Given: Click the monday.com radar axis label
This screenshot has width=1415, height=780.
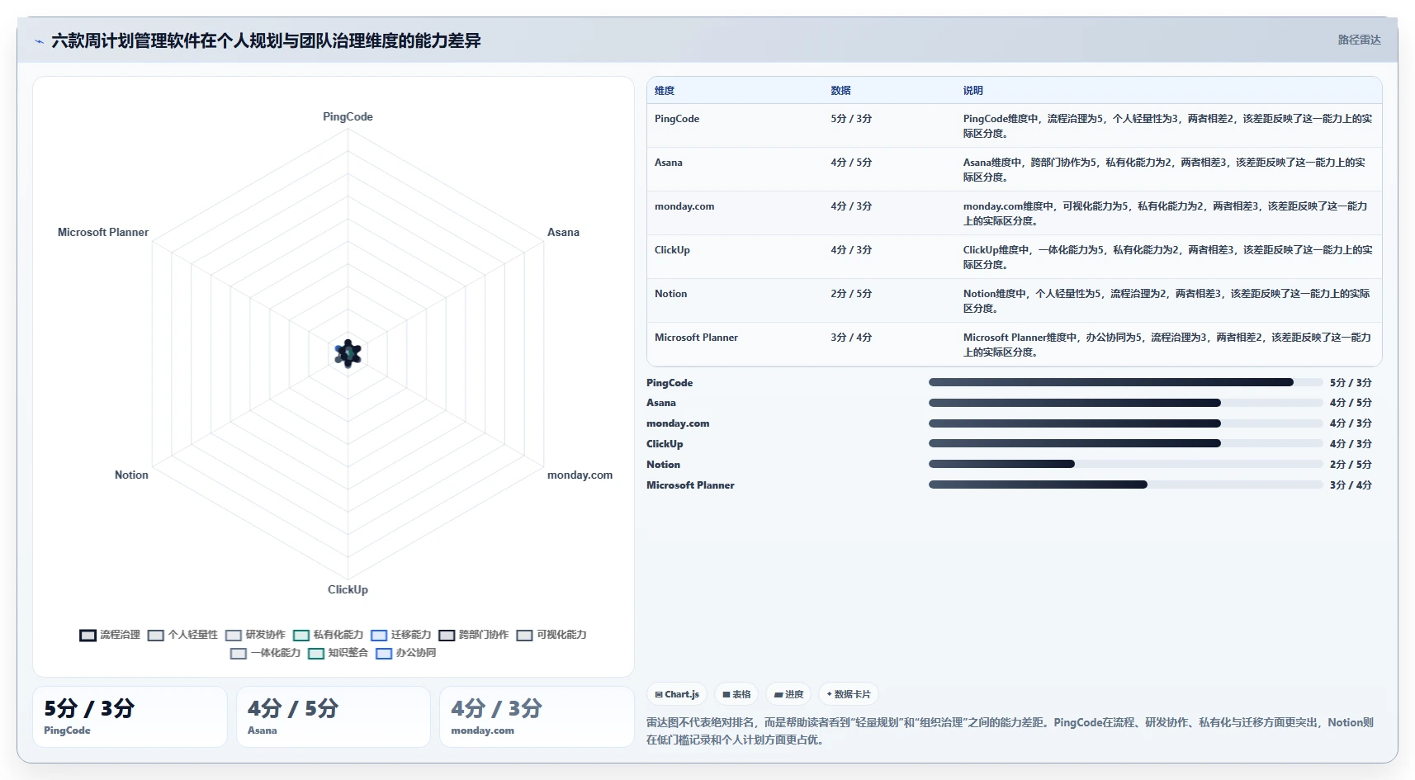Looking at the screenshot, I should pyautogui.click(x=580, y=475).
